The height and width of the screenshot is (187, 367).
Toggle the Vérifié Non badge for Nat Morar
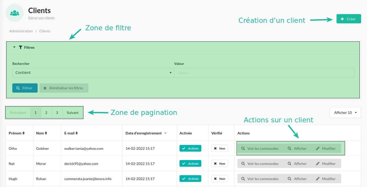coord(219,163)
